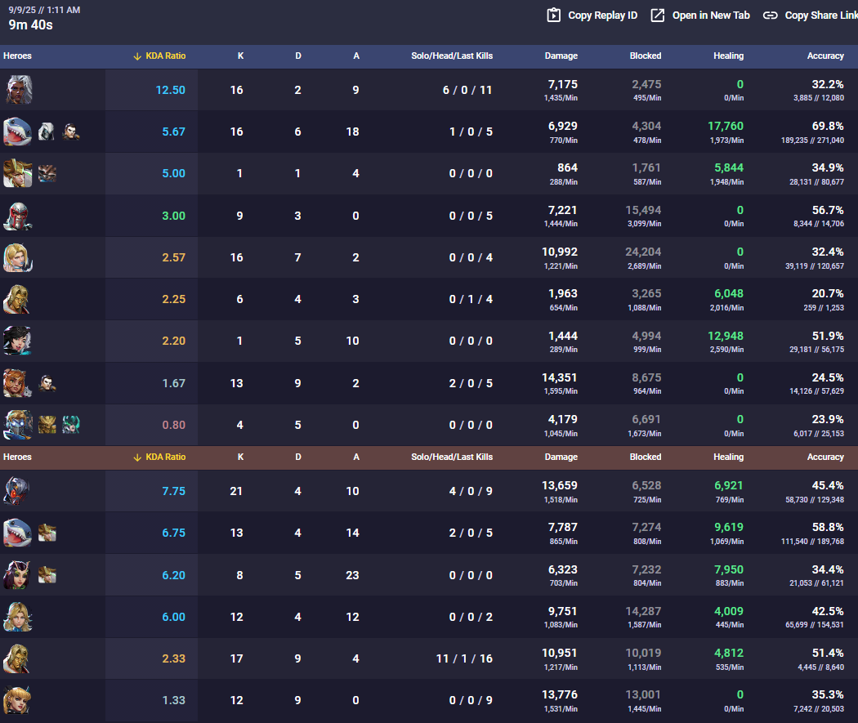Click third small hero icon in 5.67 row
Screen dimensions: 858x723
[x=70, y=132]
